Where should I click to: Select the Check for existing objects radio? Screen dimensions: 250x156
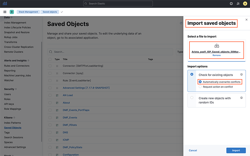click(192, 74)
